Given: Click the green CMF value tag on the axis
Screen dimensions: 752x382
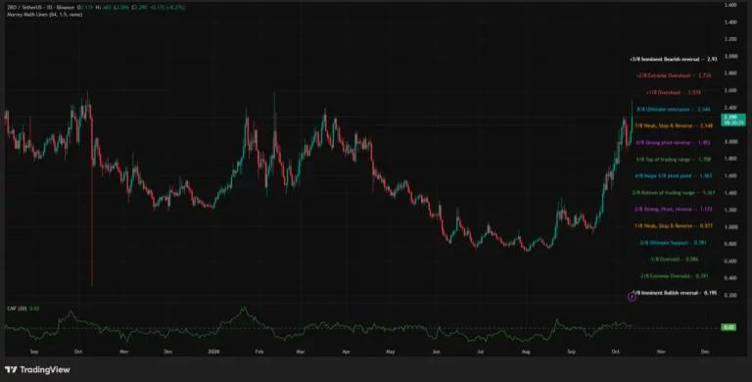Looking at the screenshot, I should pyautogui.click(x=728, y=327).
